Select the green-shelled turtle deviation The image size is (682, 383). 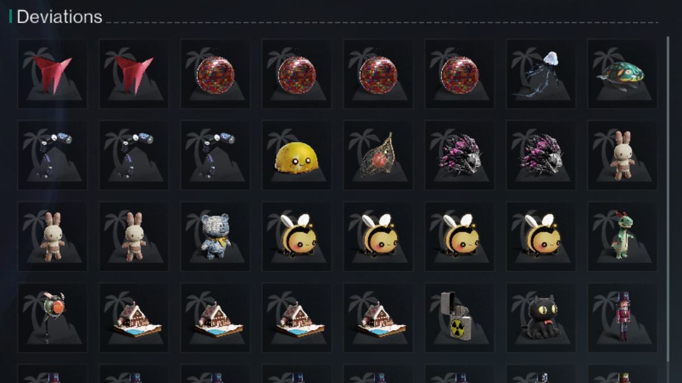click(x=622, y=74)
